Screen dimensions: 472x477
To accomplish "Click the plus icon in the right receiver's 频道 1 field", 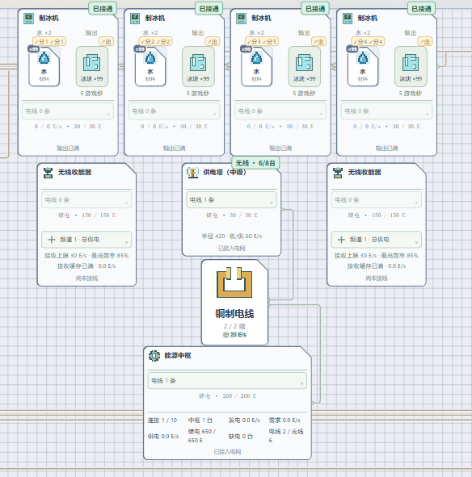I will tap(341, 240).
